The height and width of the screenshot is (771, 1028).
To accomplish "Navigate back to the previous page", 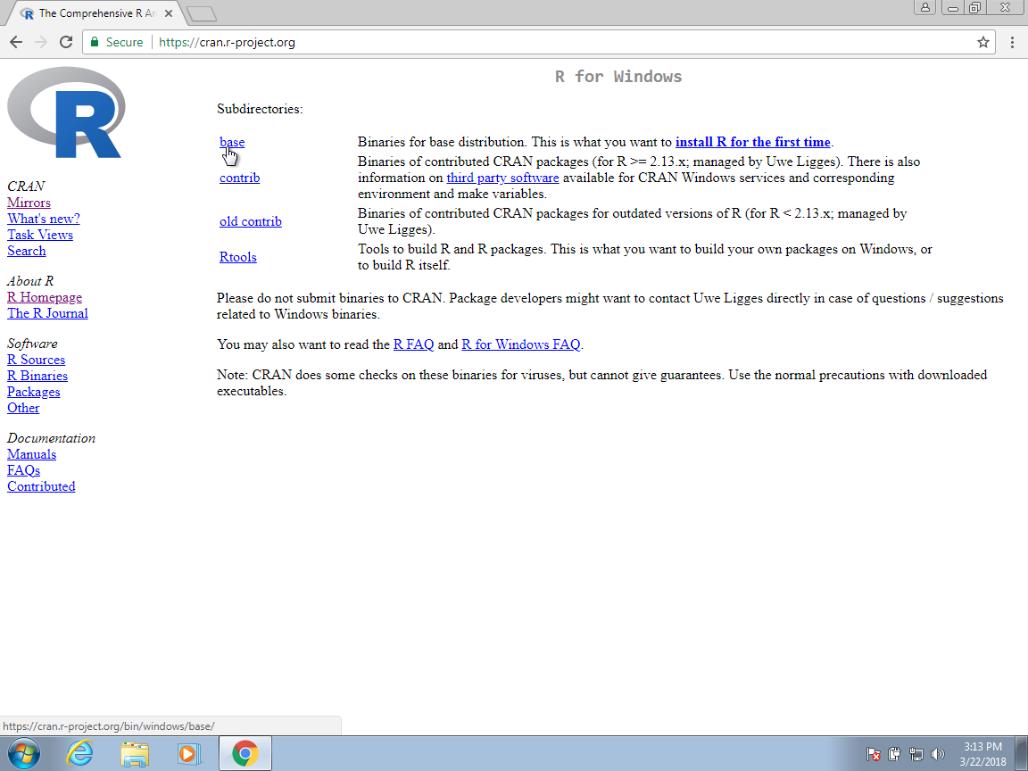I will (15, 41).
